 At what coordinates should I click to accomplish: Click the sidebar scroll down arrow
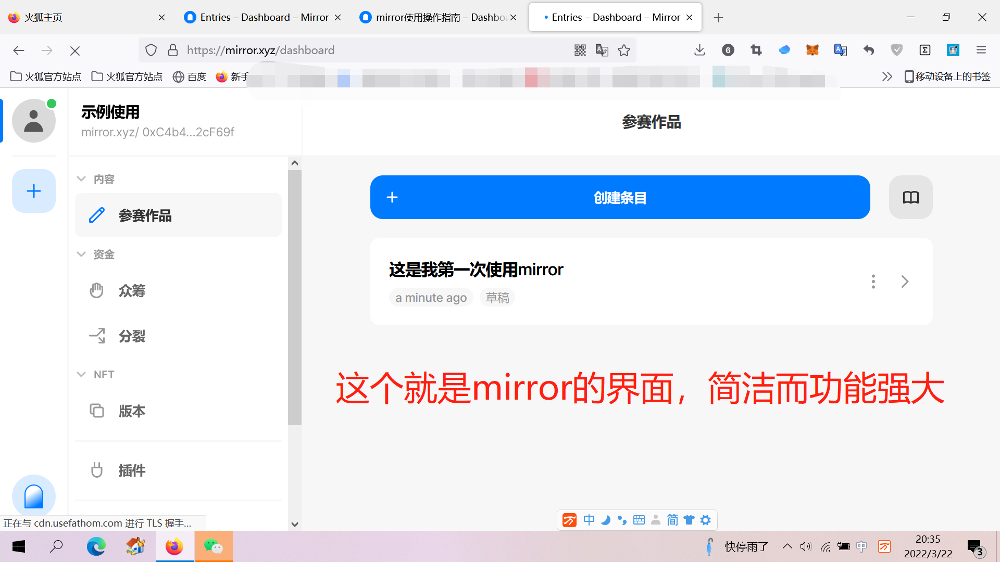coord(295,524)
